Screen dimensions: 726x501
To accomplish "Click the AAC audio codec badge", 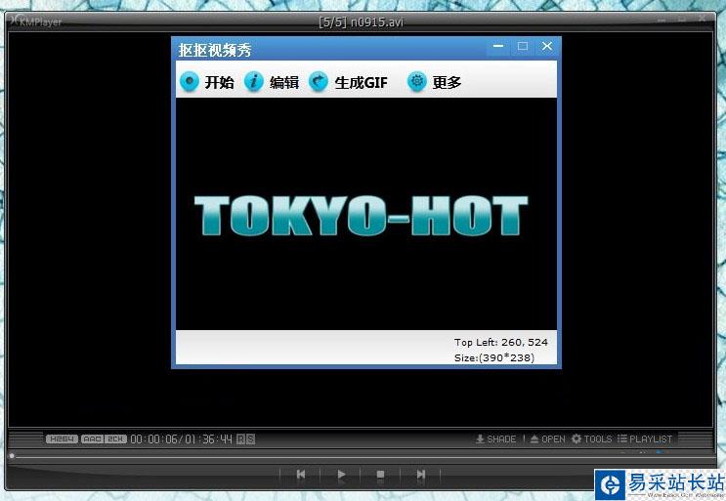I will (92, 439).
